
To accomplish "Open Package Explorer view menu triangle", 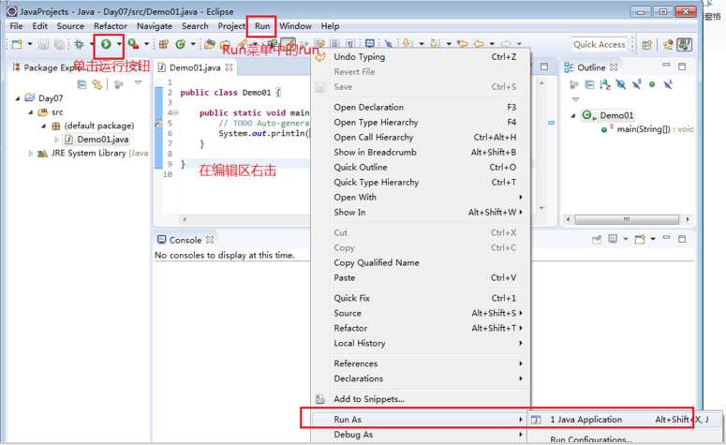I will 138,82.
